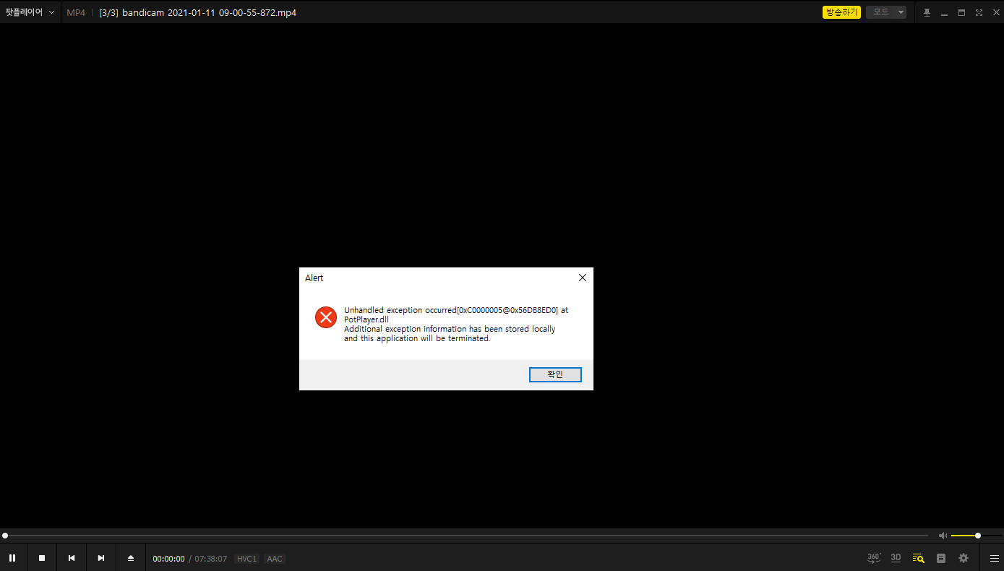Viewport: 1004px width, 571px height.
Task: Click the 방송하기 broadcast button
Action: (841, 12)
